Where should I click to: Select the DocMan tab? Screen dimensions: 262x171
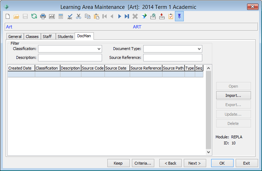(84, 36)
